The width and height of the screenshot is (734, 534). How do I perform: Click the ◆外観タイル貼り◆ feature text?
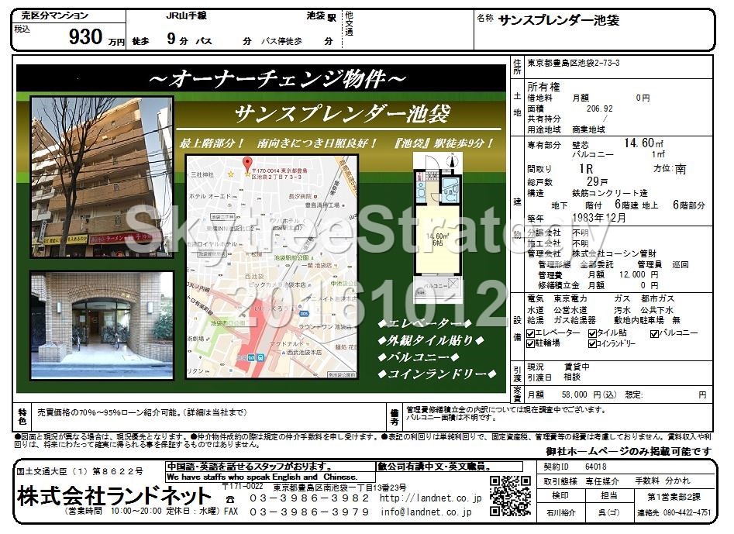pos(431,341)
